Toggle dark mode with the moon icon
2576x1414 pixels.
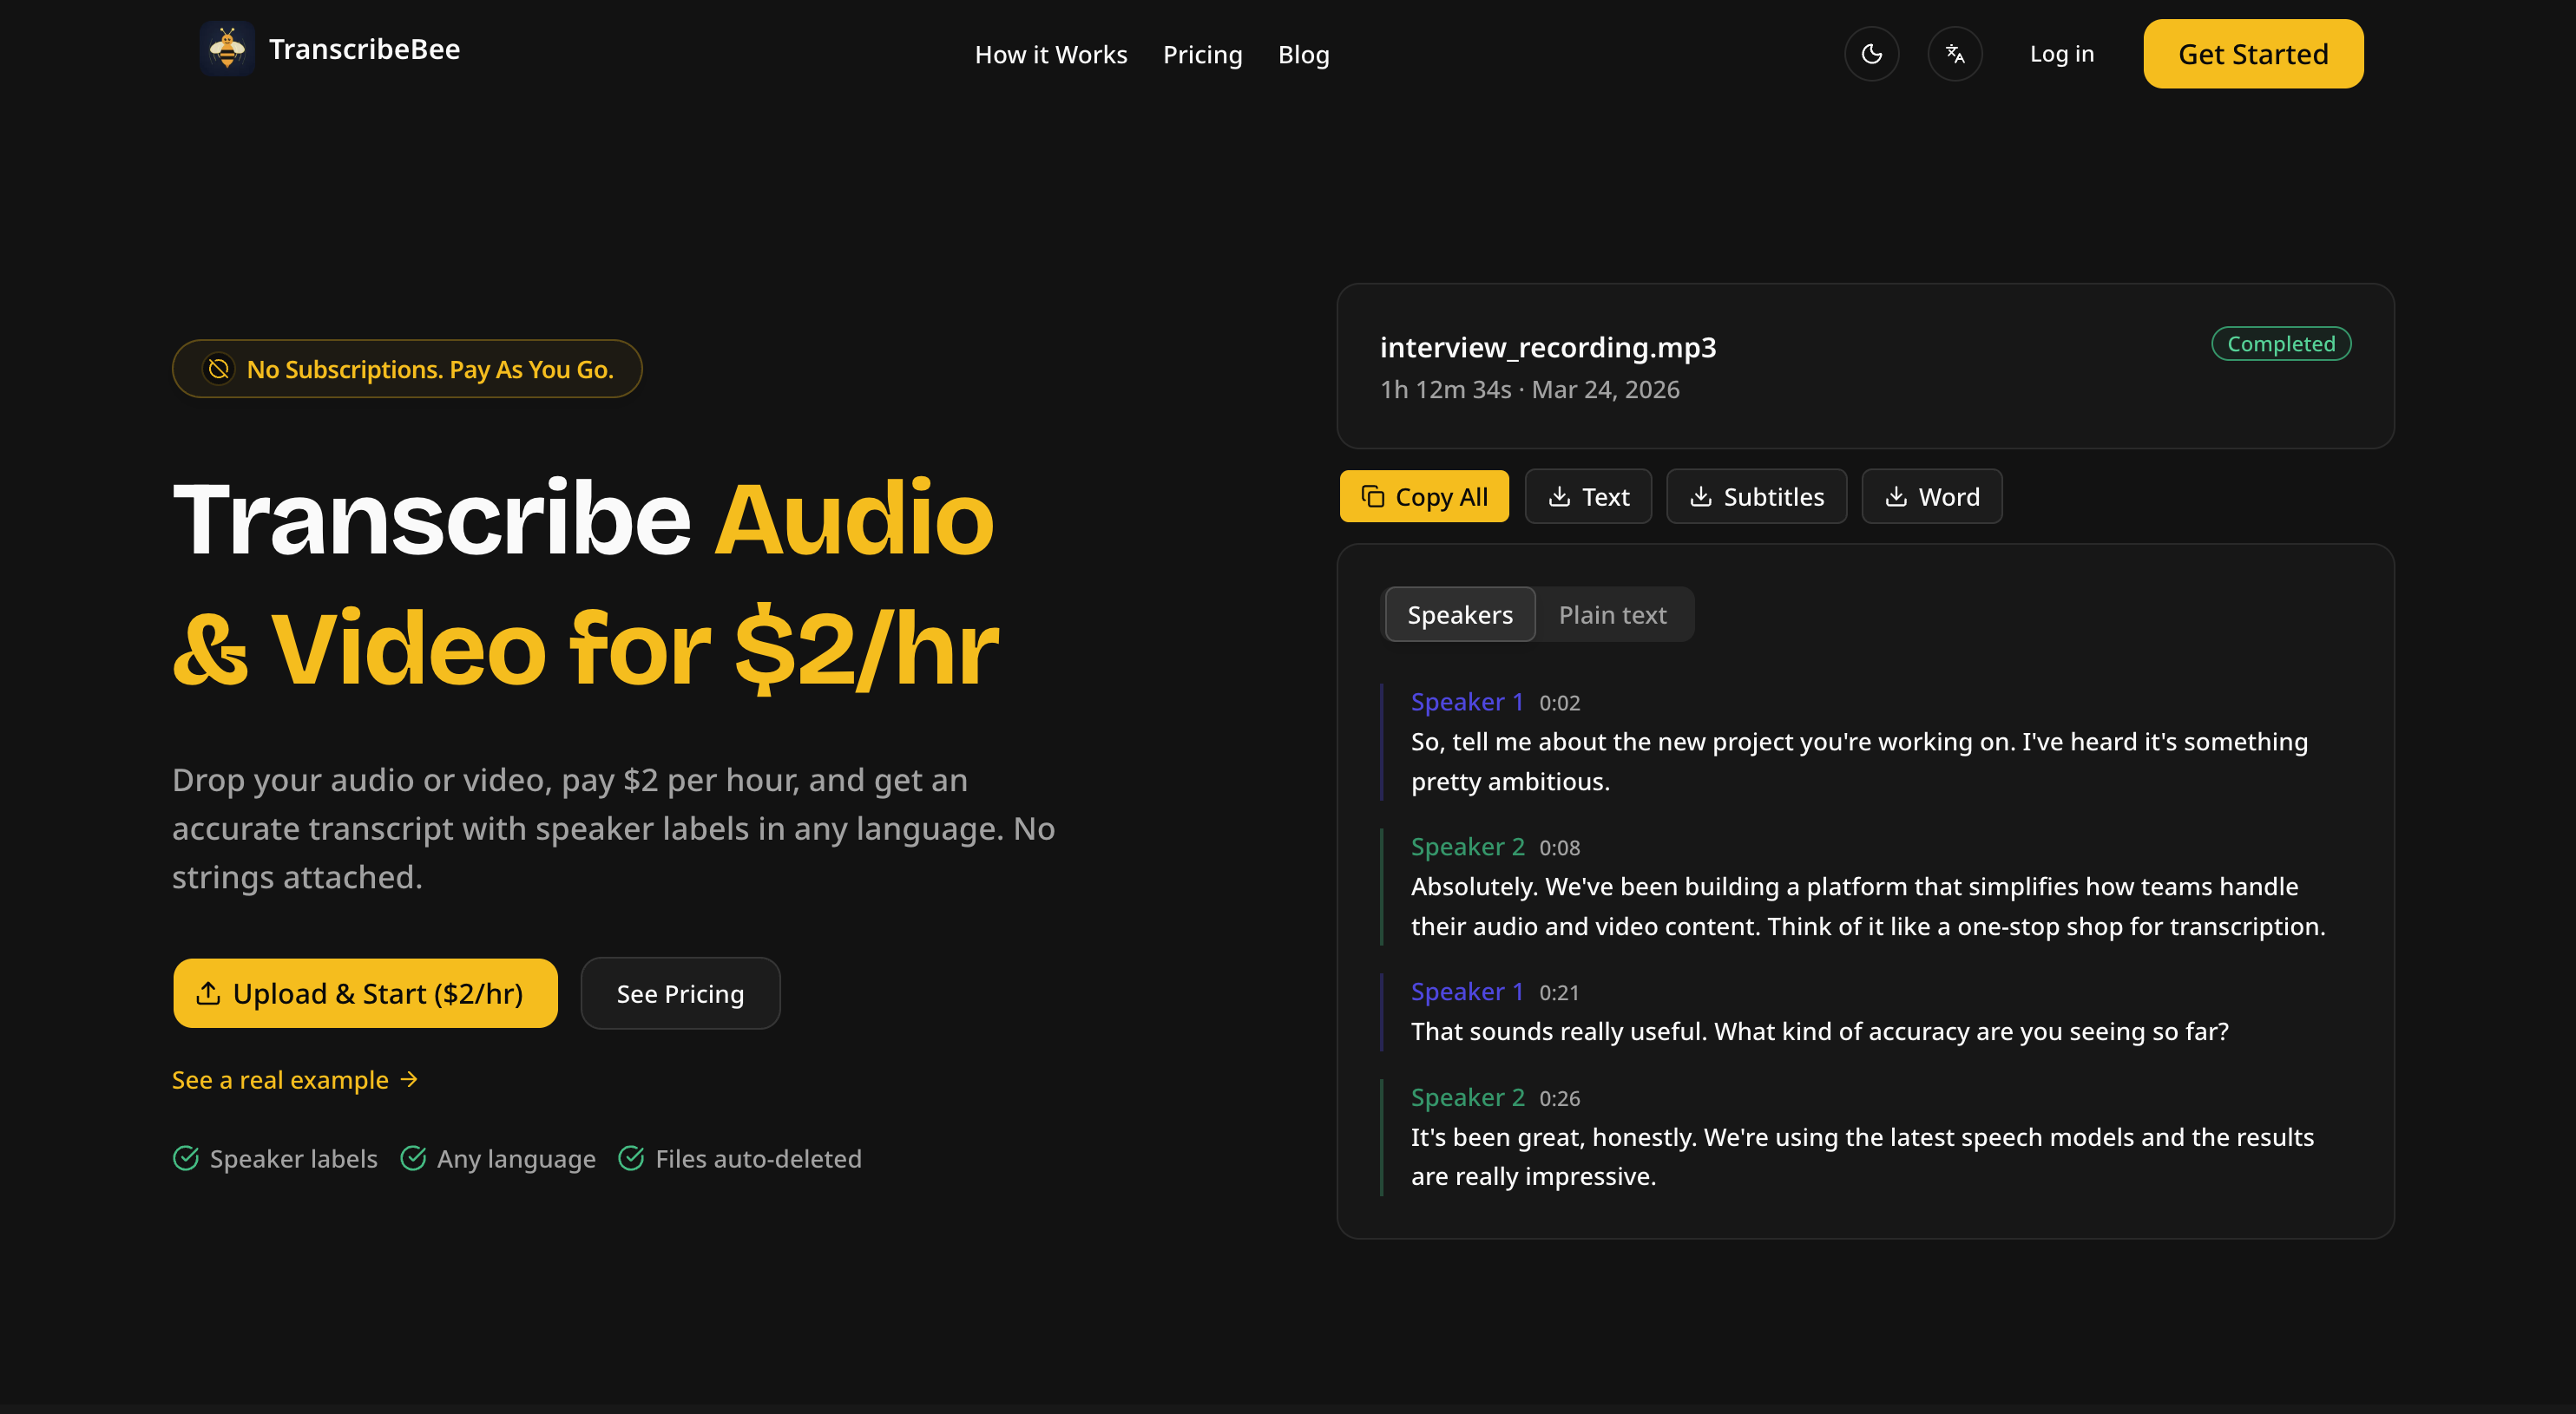click(x=1871, y=54)
